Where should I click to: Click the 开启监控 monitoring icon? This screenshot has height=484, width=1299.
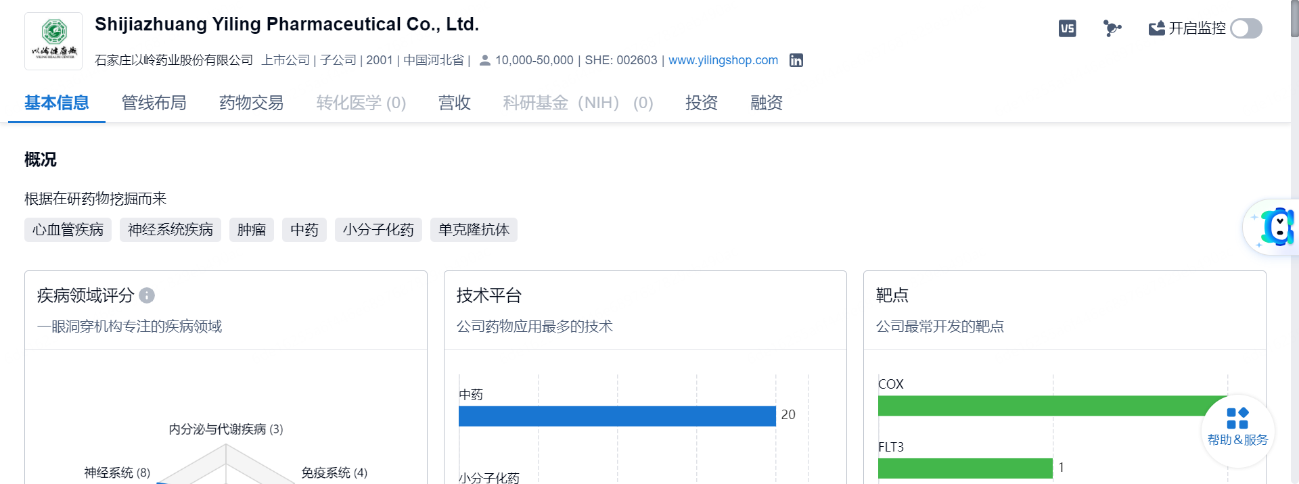[x=1156, y=28]
